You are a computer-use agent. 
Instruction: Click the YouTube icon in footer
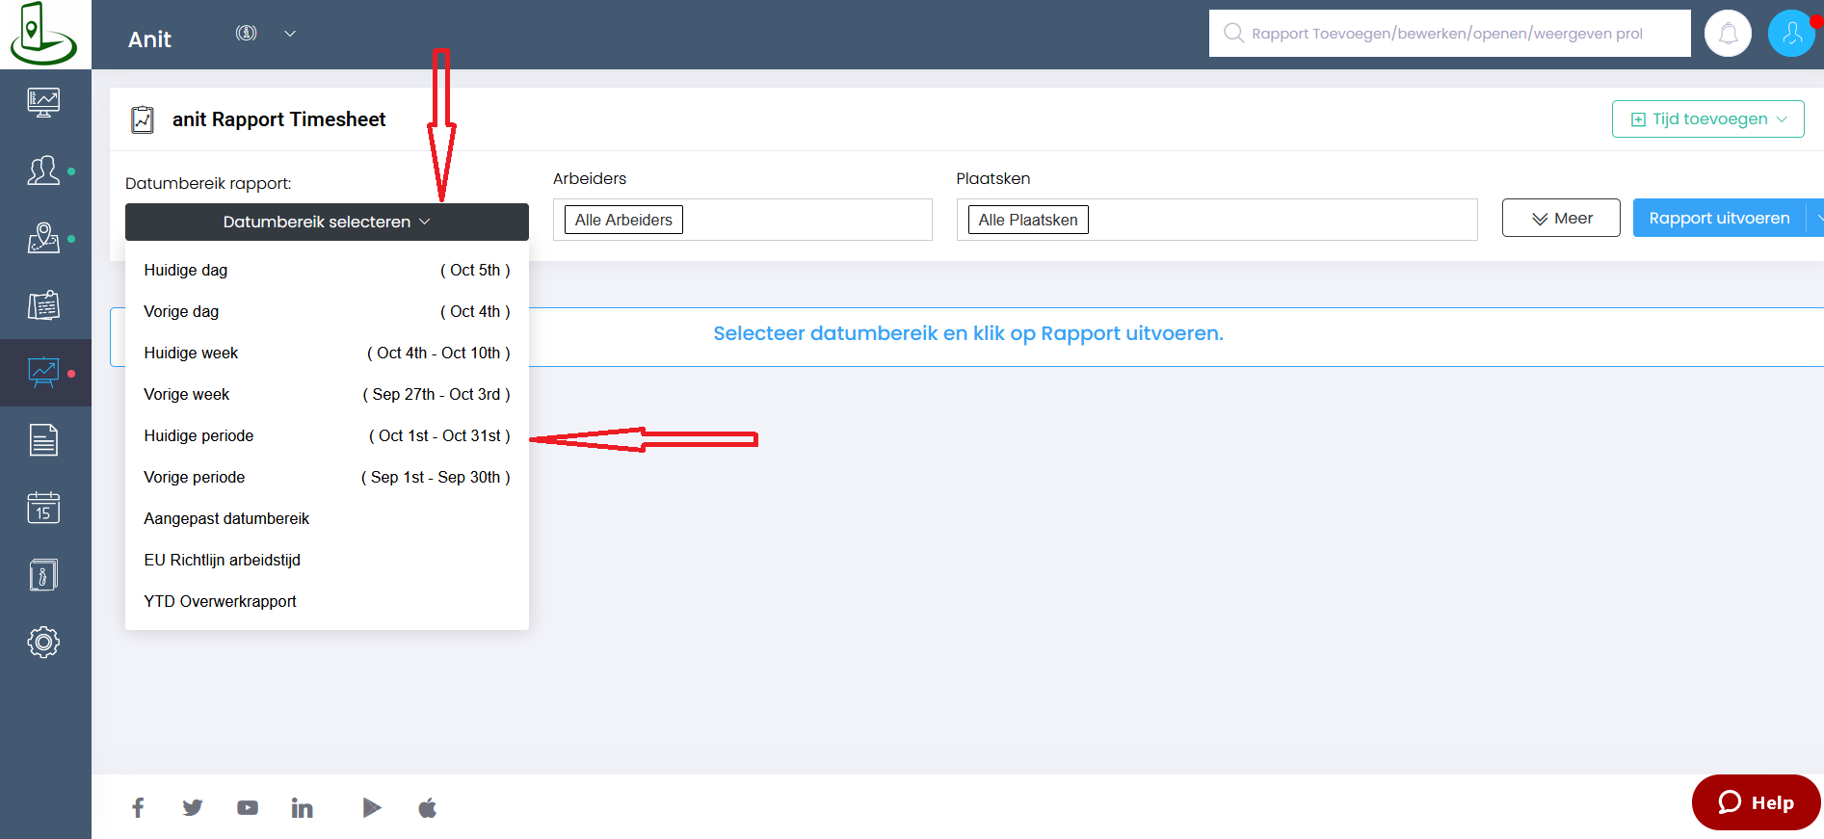[248, 807]
